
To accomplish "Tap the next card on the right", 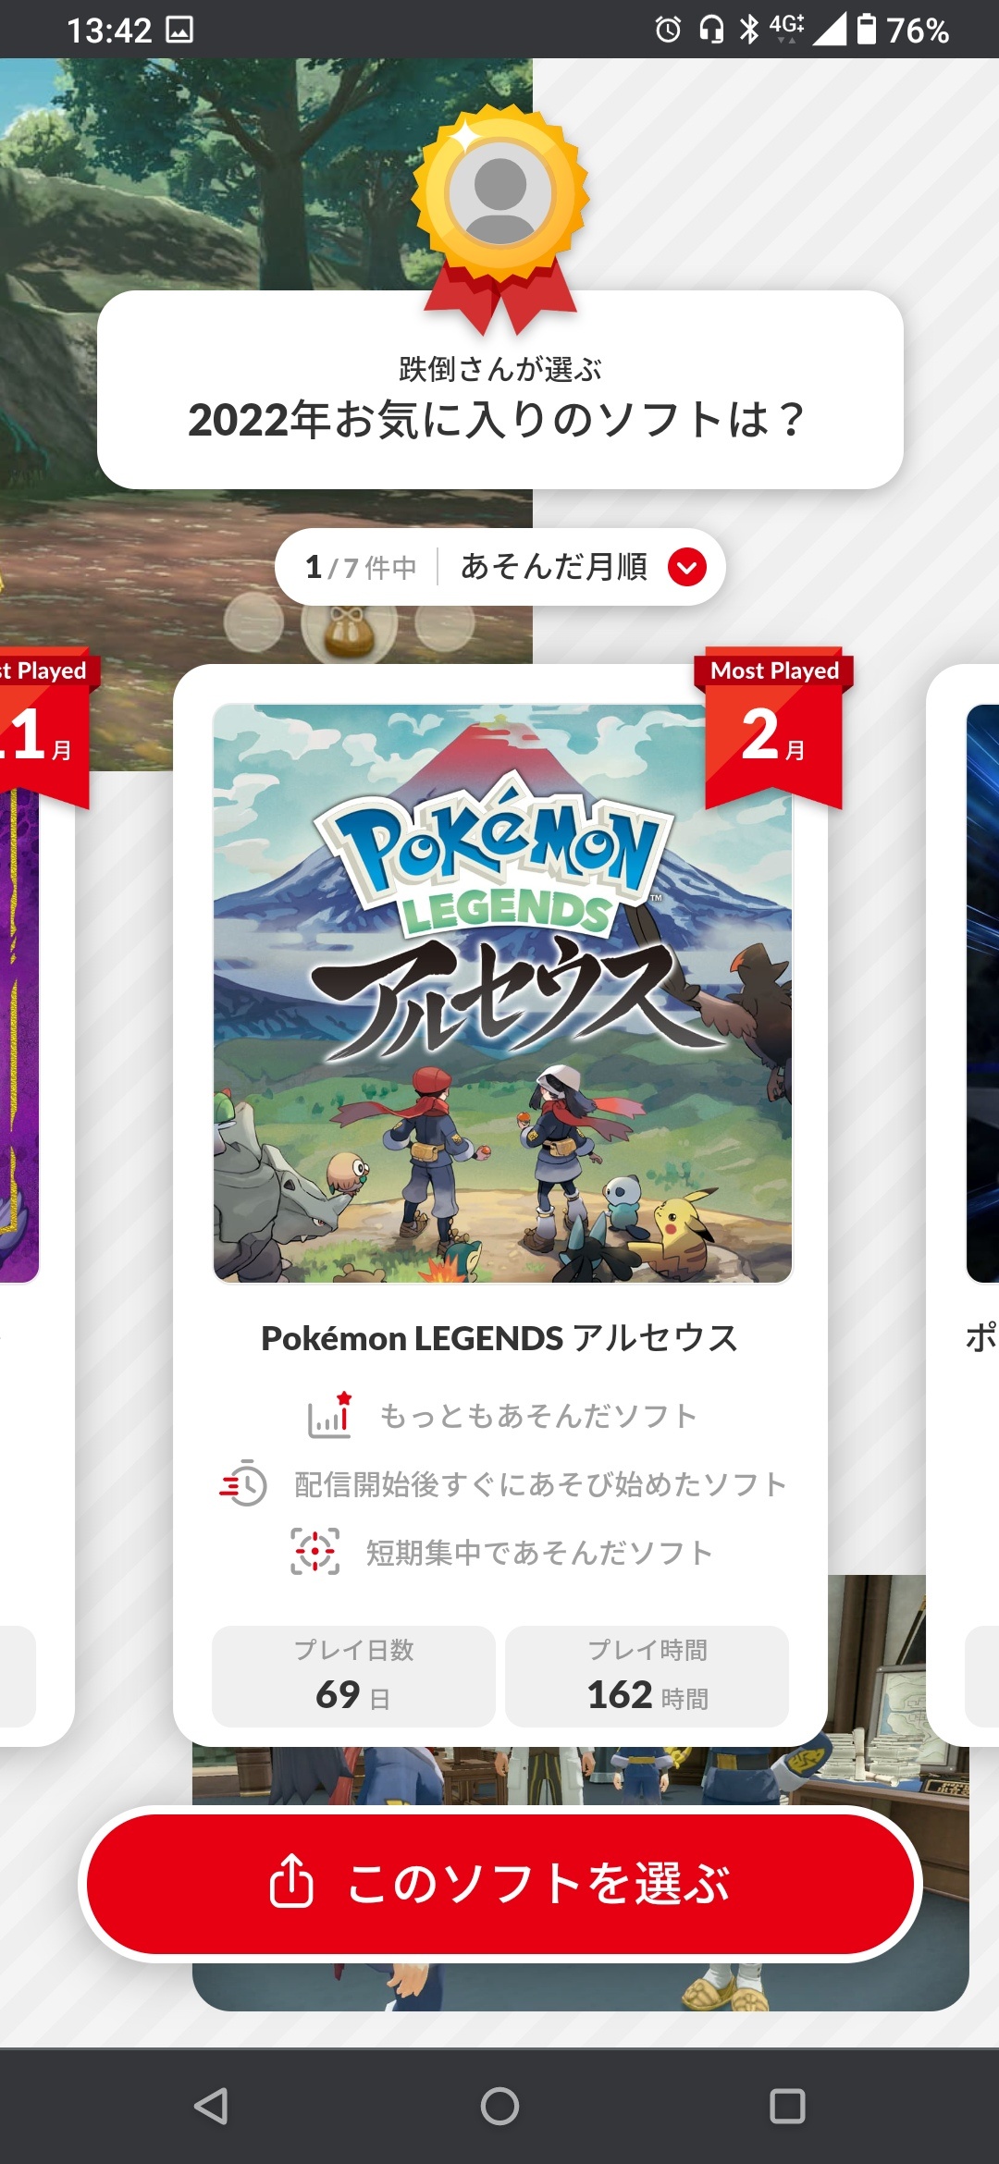I will pyautogui.click(x=963, y=1202).
